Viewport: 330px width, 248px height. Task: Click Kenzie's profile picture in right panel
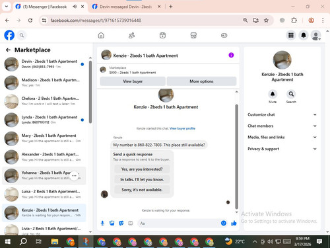(x=282, y=60)
